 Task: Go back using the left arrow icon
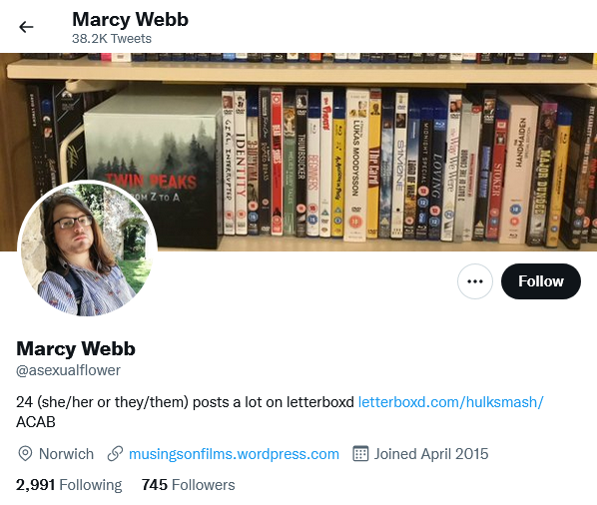(26, 27)
